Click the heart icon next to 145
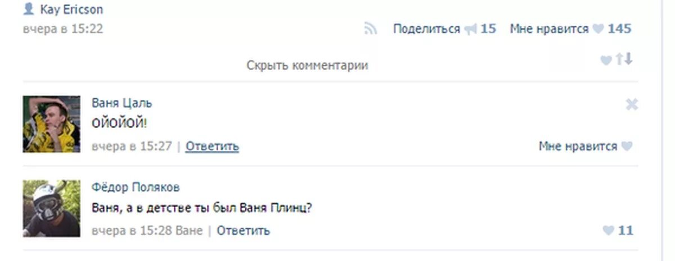 598,29
